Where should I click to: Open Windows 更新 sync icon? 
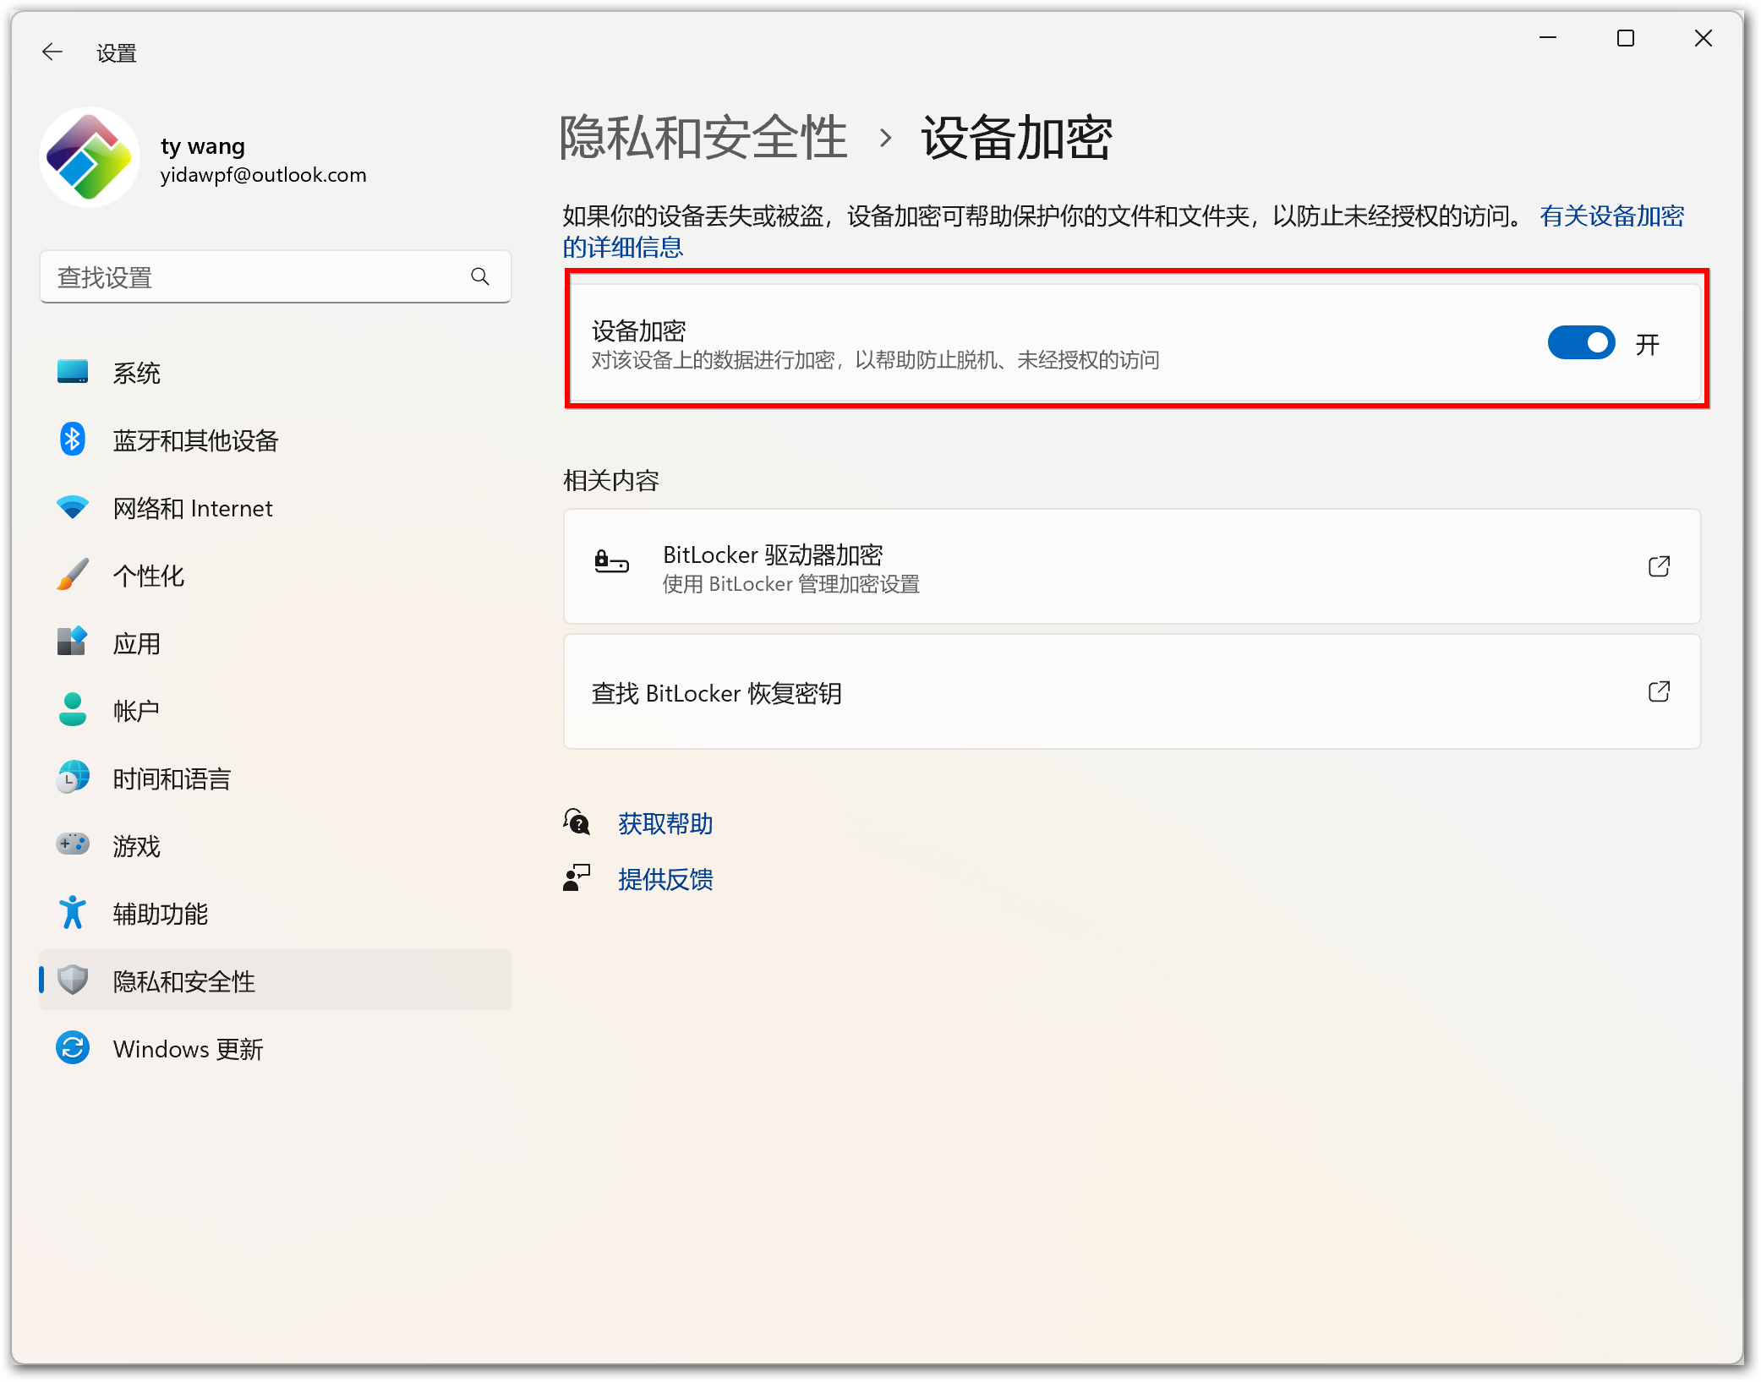point(73,1048)
